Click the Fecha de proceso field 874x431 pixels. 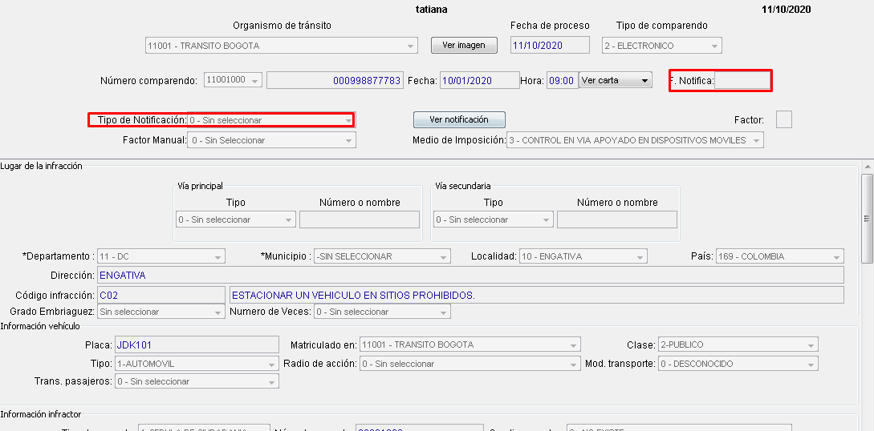549,46
